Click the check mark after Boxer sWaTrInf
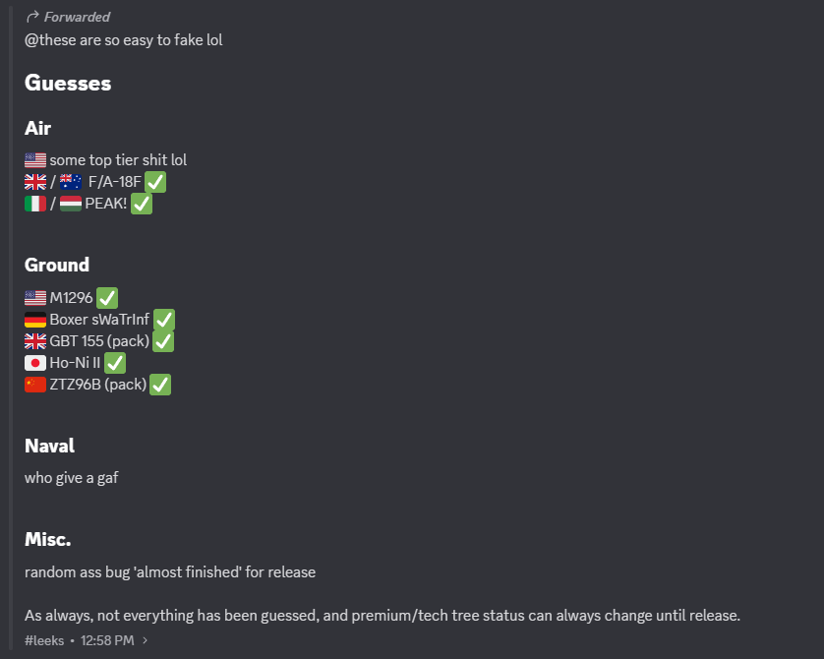The width and height of the screenshot is (824, 659). (164, 320)
